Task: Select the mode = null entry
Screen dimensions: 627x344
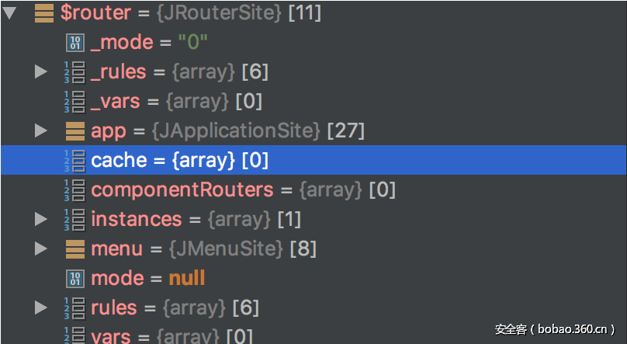Action: [147, 279]
